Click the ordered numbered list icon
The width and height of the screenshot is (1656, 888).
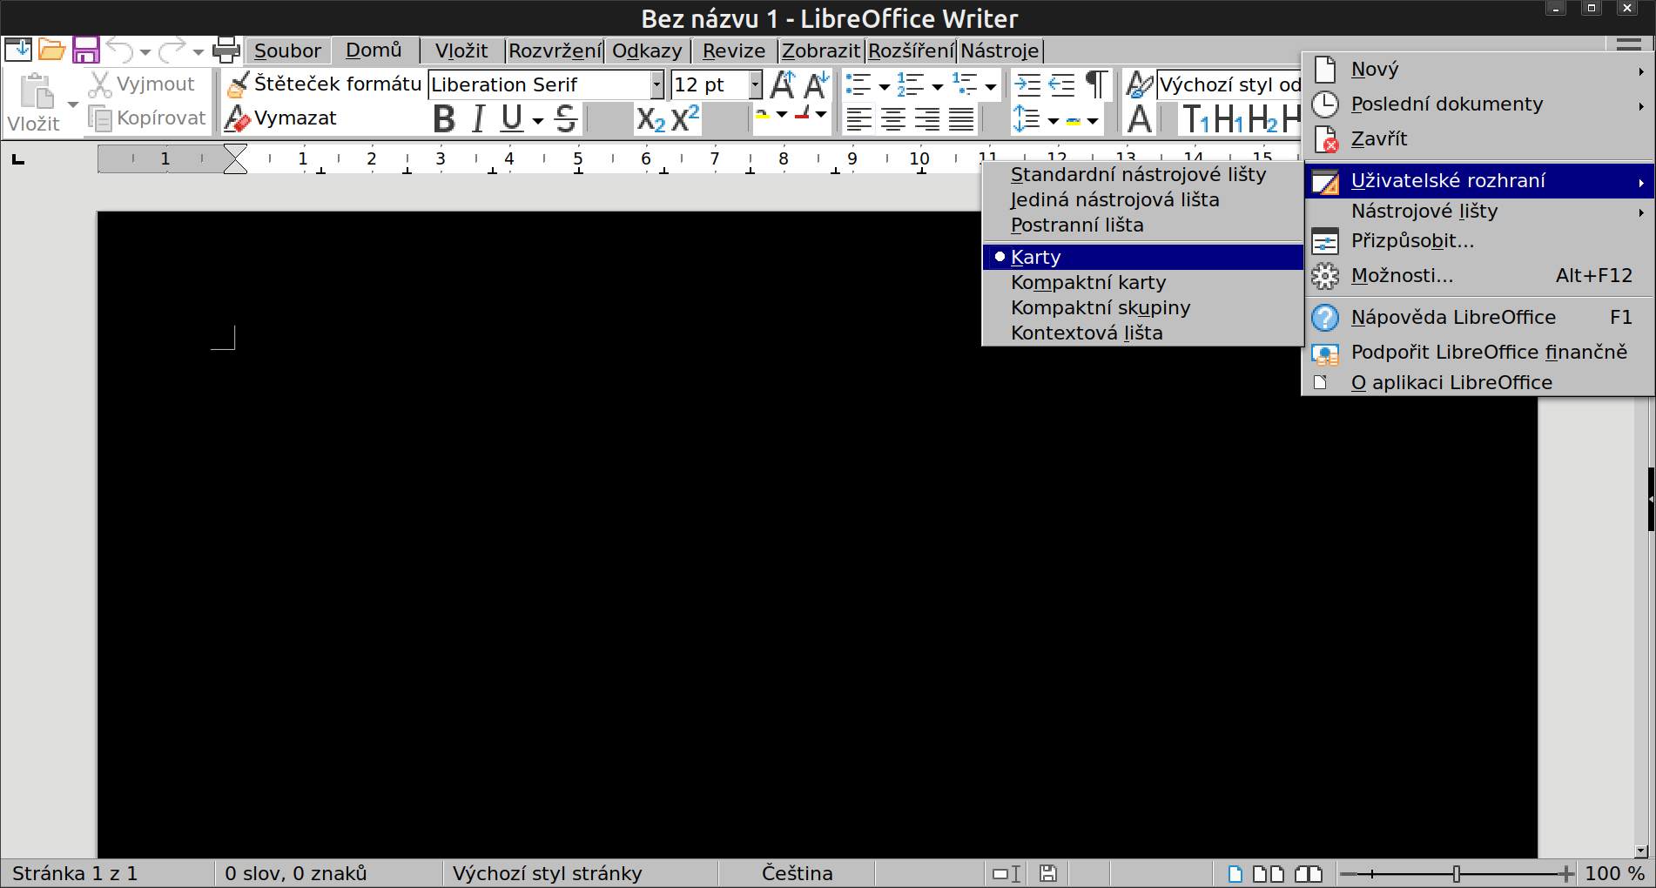coord(912,84)
